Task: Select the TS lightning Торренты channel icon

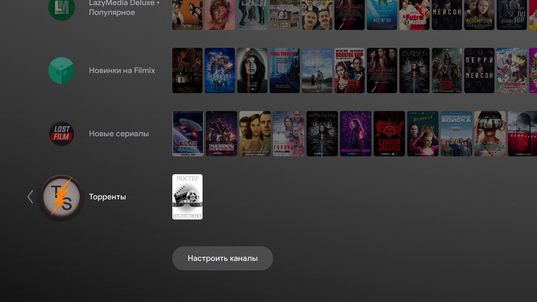Action: pos(62,197)
